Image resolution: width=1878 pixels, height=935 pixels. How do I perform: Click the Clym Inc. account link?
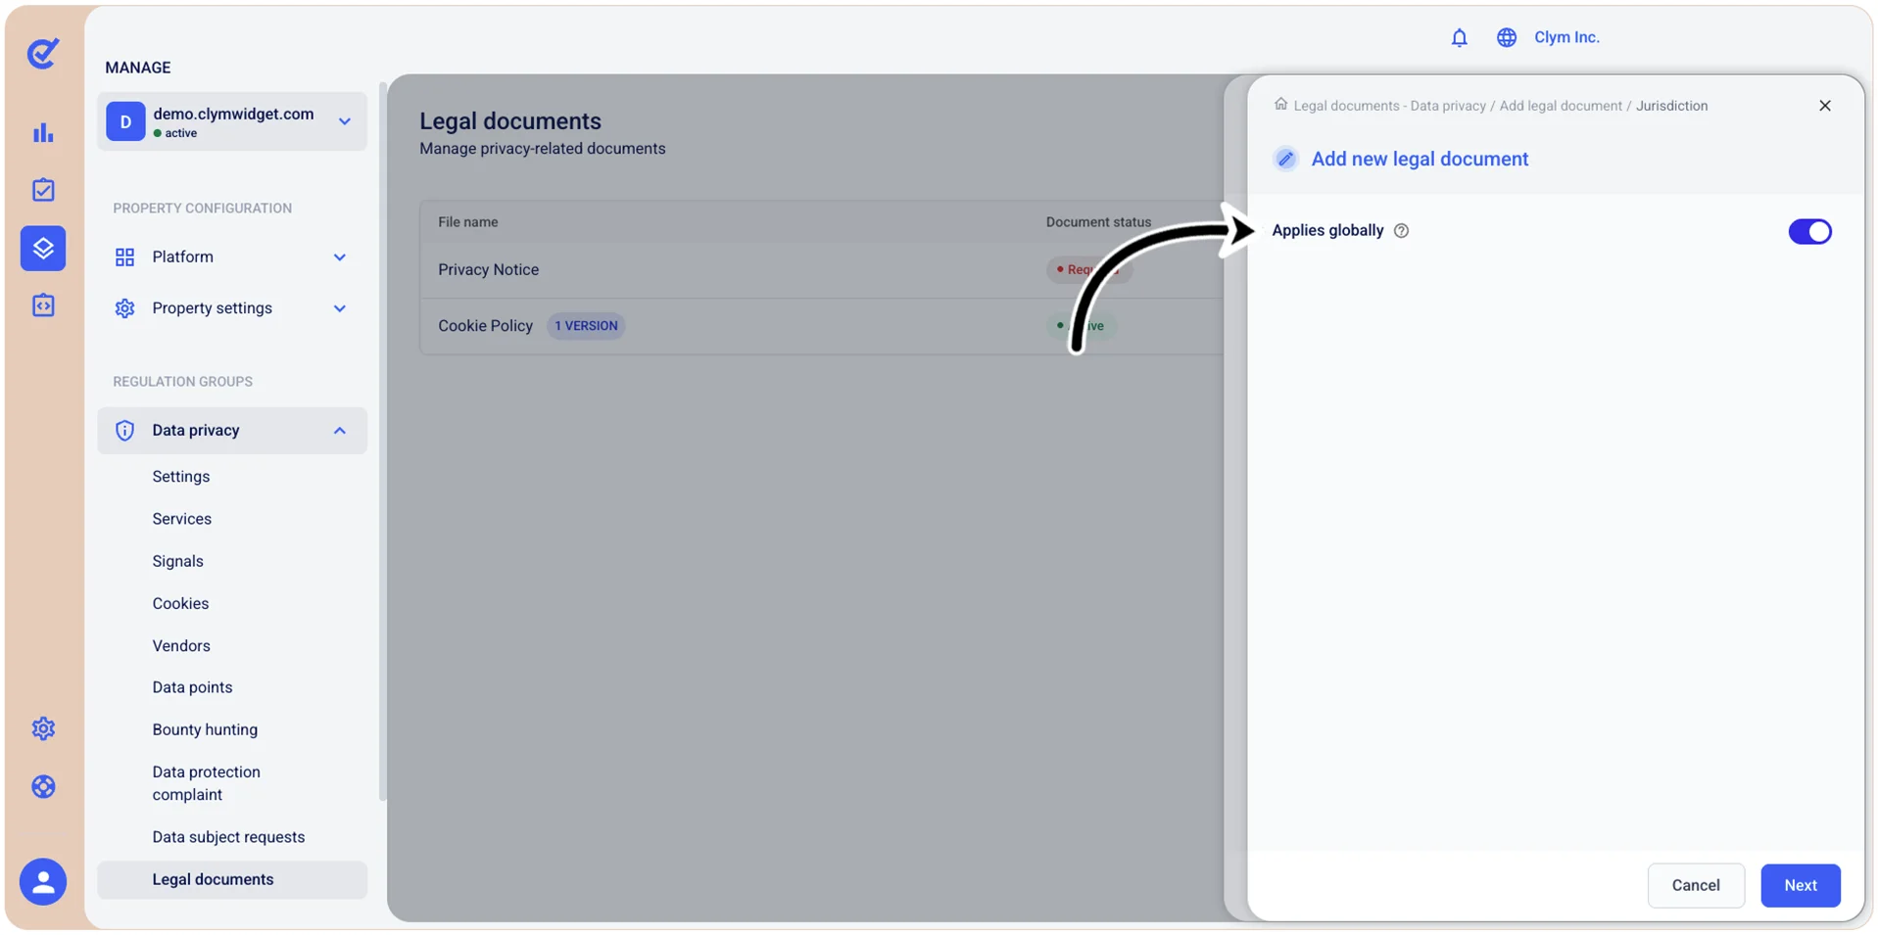(x=1566, y=37)
